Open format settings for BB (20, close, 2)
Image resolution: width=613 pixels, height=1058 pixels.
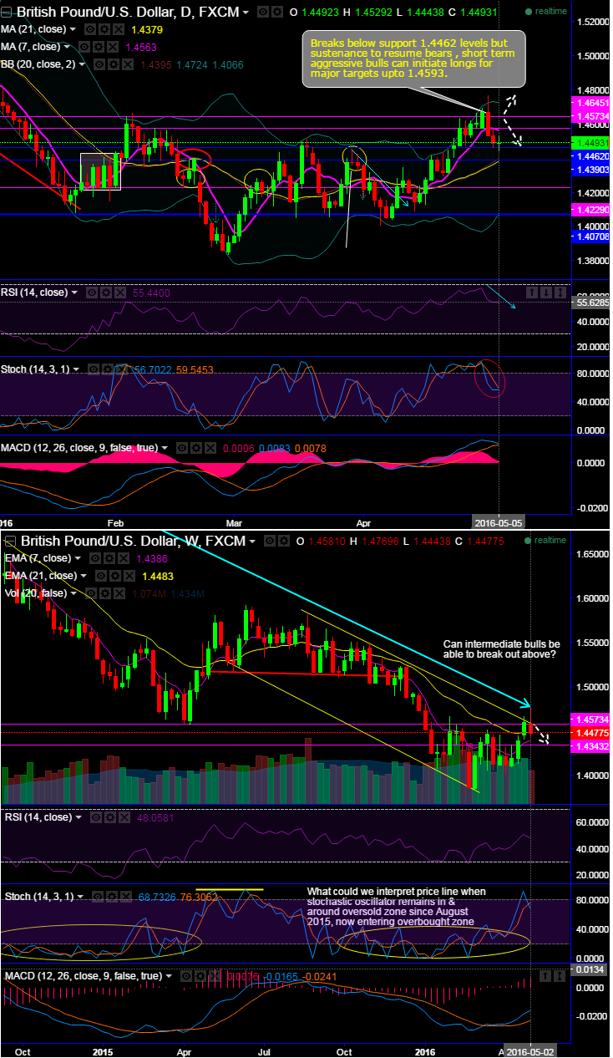pyautogui.click(x=113, y=64)
